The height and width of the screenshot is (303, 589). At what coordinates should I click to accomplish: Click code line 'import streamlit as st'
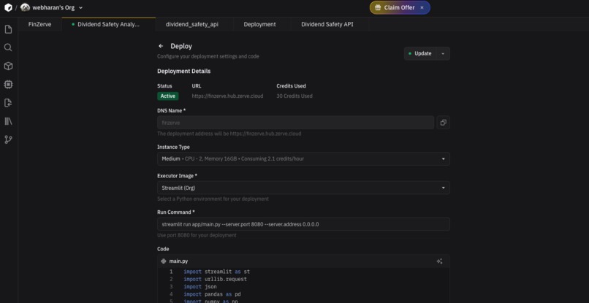[x=217, y=272]
